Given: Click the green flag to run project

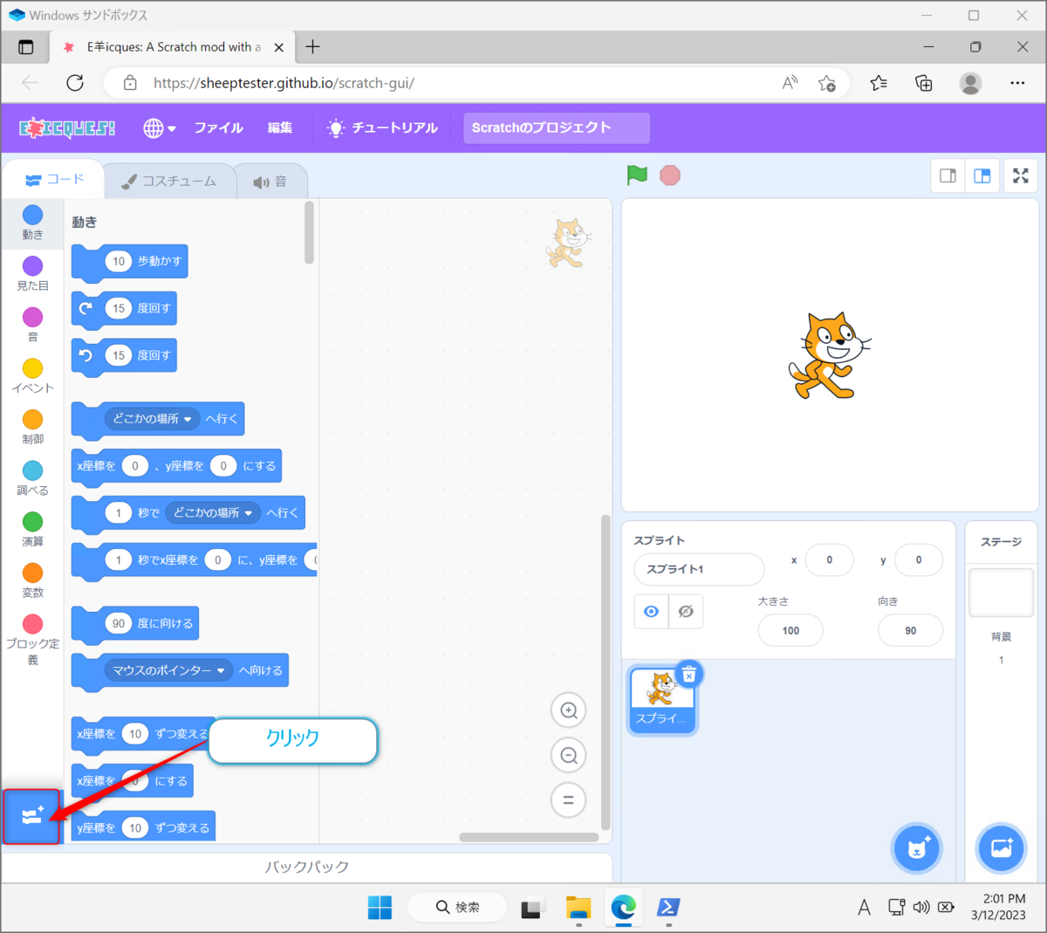Looking at the screenshot, I should pos(637,175).
